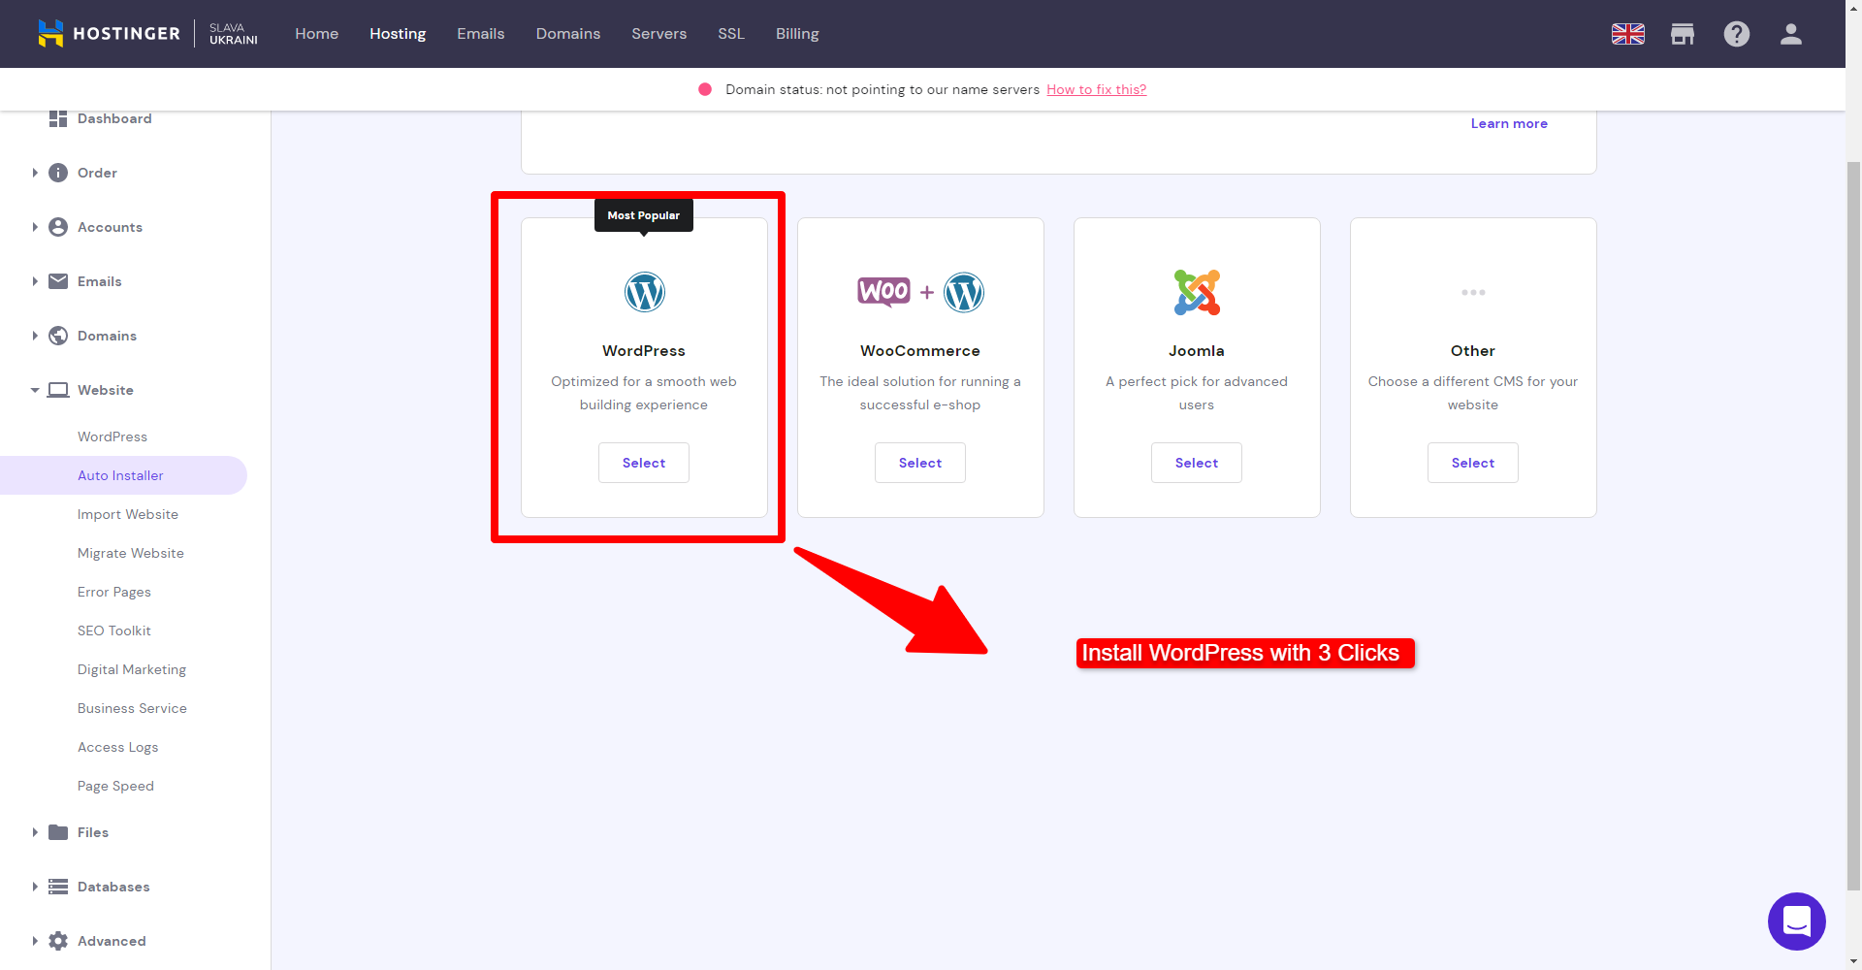Open the marketplace store icon
This screenshot has height=970, width=1862.
[1683, 34]
